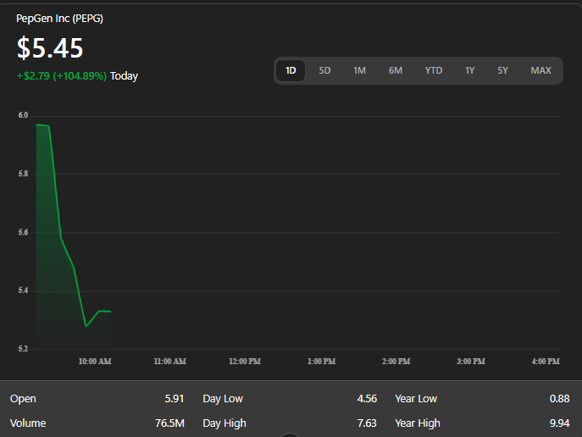Click the 4:00 PM axis label
Viewport: 582px width, 437px height.
coord(546,362)
